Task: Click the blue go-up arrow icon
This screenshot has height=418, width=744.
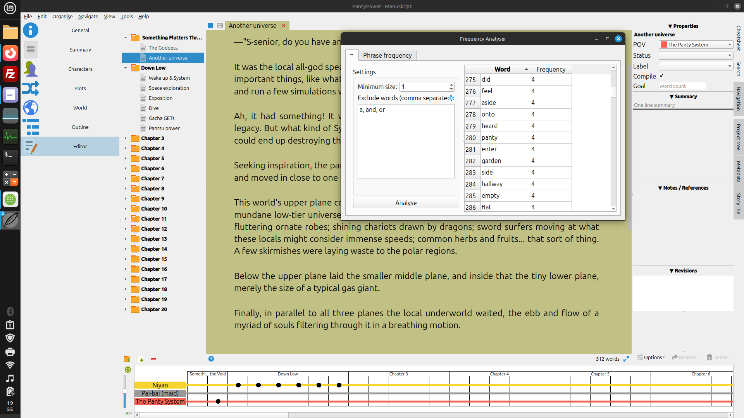Action: pyautogui.click(x=211, y=359)
